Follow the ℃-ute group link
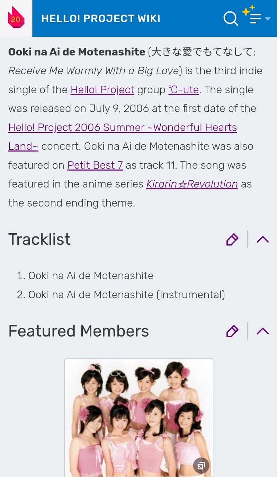The width and height of the screenshot is (277, 477). [x=184, y=90]
